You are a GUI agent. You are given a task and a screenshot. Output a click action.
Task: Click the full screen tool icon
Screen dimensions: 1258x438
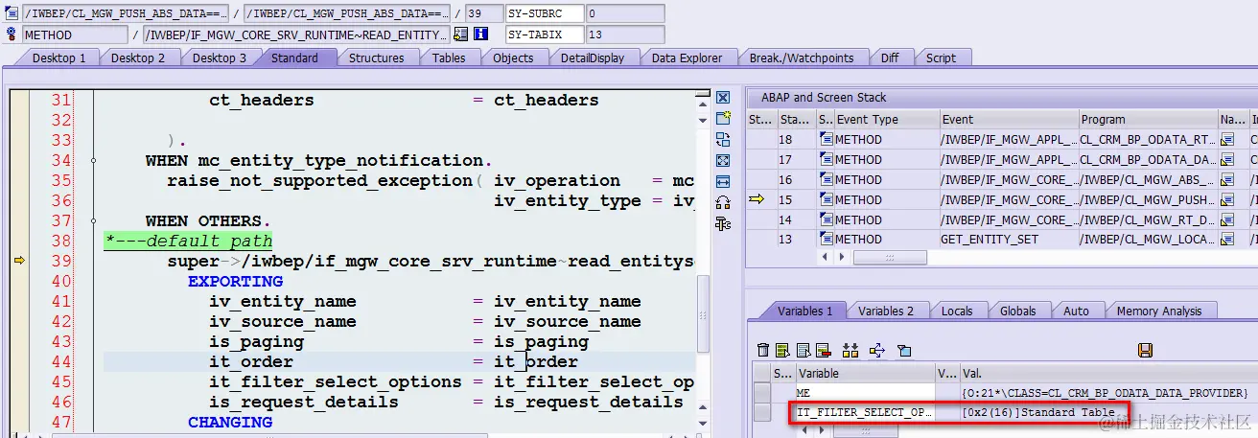723,160
